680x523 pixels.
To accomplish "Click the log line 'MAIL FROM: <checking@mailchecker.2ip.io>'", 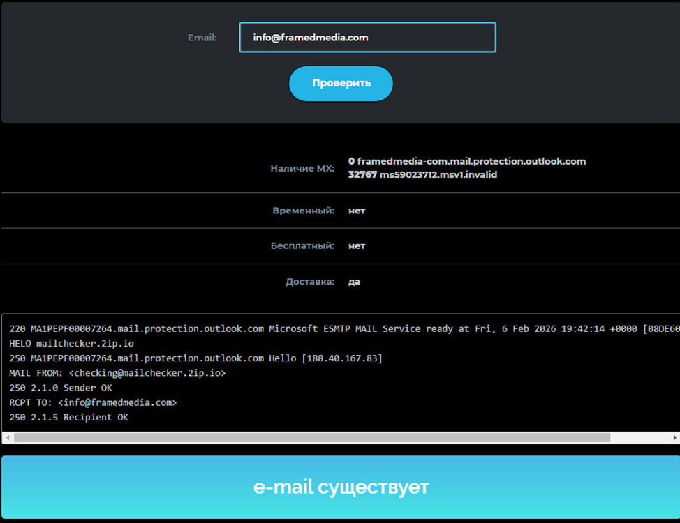I will point(117,373).
